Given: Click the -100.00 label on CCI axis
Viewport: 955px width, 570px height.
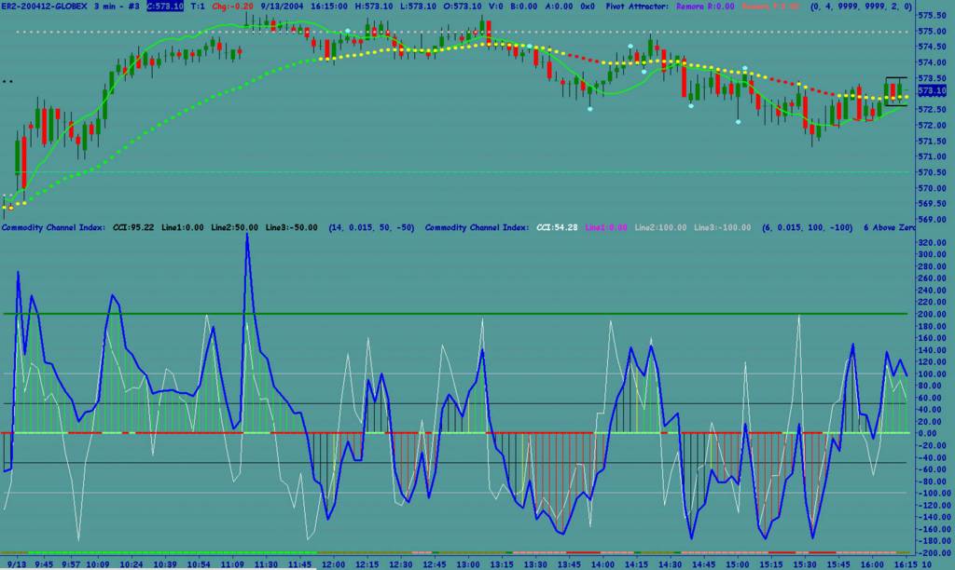Looking at the screenshot, I should pyautogui.click(x=933, y=493).
